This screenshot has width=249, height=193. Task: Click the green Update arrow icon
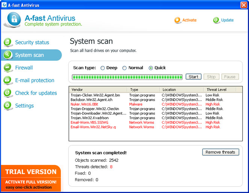pyautogui.click(x=216, y=20)
